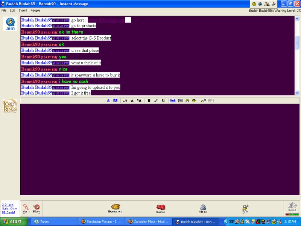Open the File menu
301x226 pixels.
click(x=4, y=10)
